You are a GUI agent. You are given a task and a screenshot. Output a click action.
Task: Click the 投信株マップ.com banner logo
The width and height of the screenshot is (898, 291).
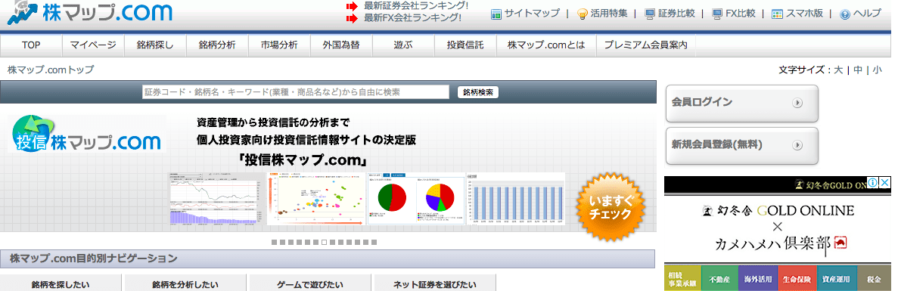pos(87,134)
